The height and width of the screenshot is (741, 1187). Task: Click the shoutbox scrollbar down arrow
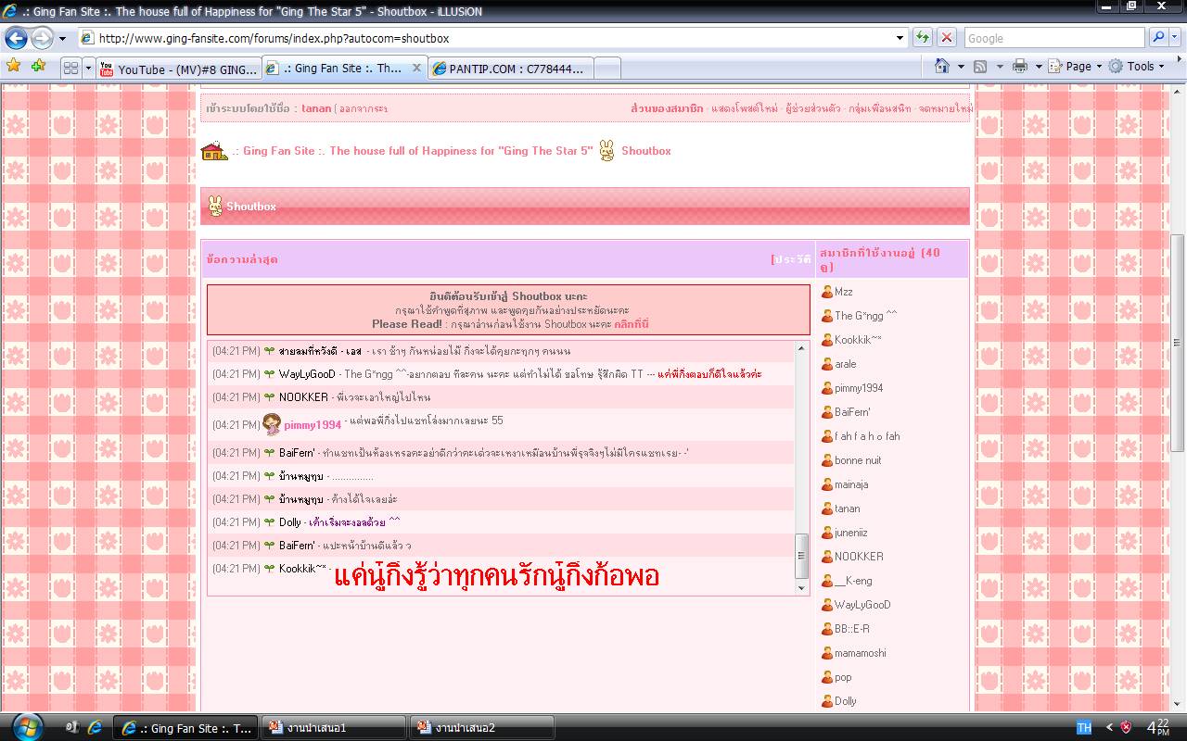(x=802, y=586)
